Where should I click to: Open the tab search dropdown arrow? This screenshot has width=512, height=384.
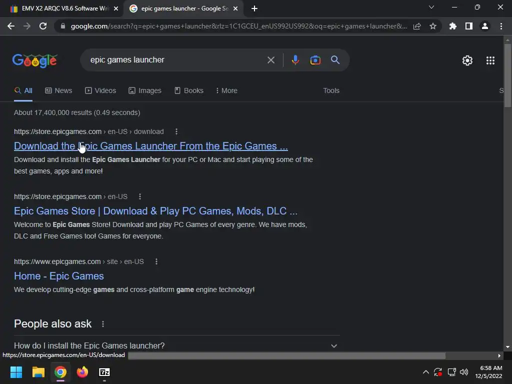click(431, 7)
